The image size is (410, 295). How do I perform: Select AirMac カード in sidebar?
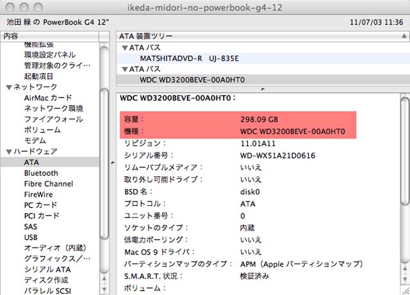[x=48, y=98]
